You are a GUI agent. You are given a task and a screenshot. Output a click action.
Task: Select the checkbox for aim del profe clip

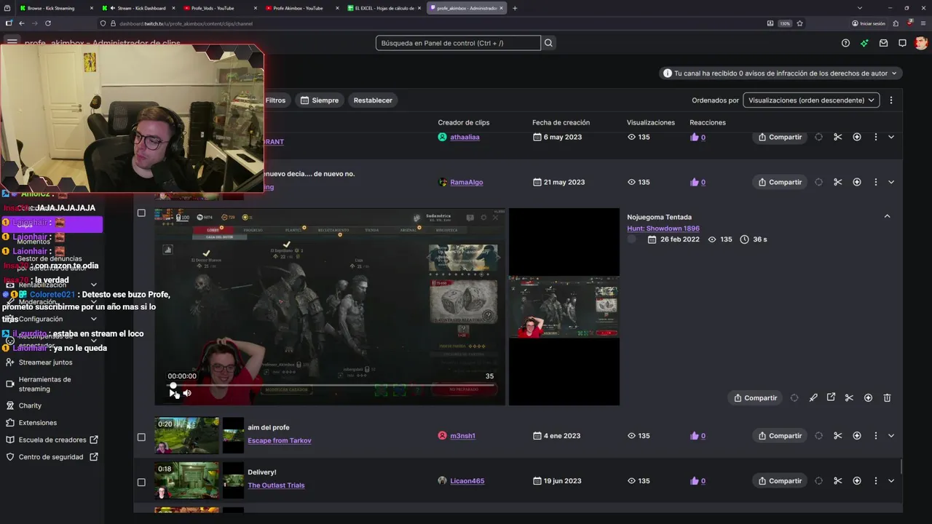[141, 437]
